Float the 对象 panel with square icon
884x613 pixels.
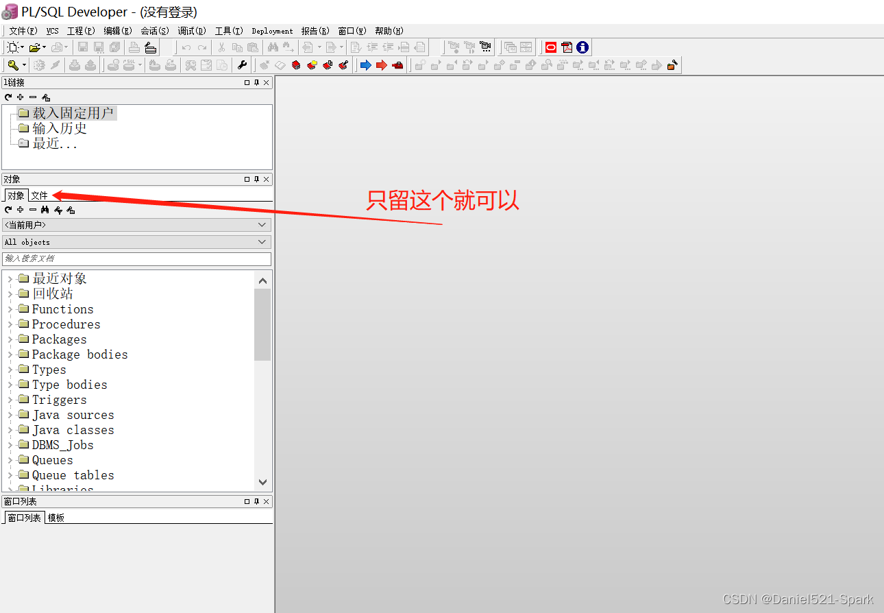pyautogui.click(x=247, y=179)
